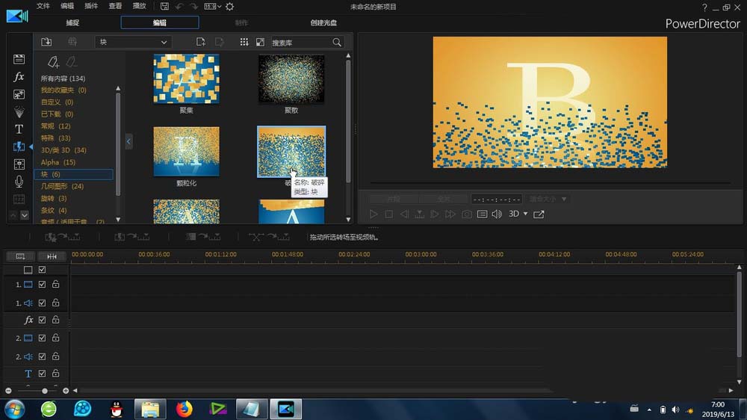The image size is (747, 420).
Task: Open the 文件 menu
Action: click(x=43, y=6)
